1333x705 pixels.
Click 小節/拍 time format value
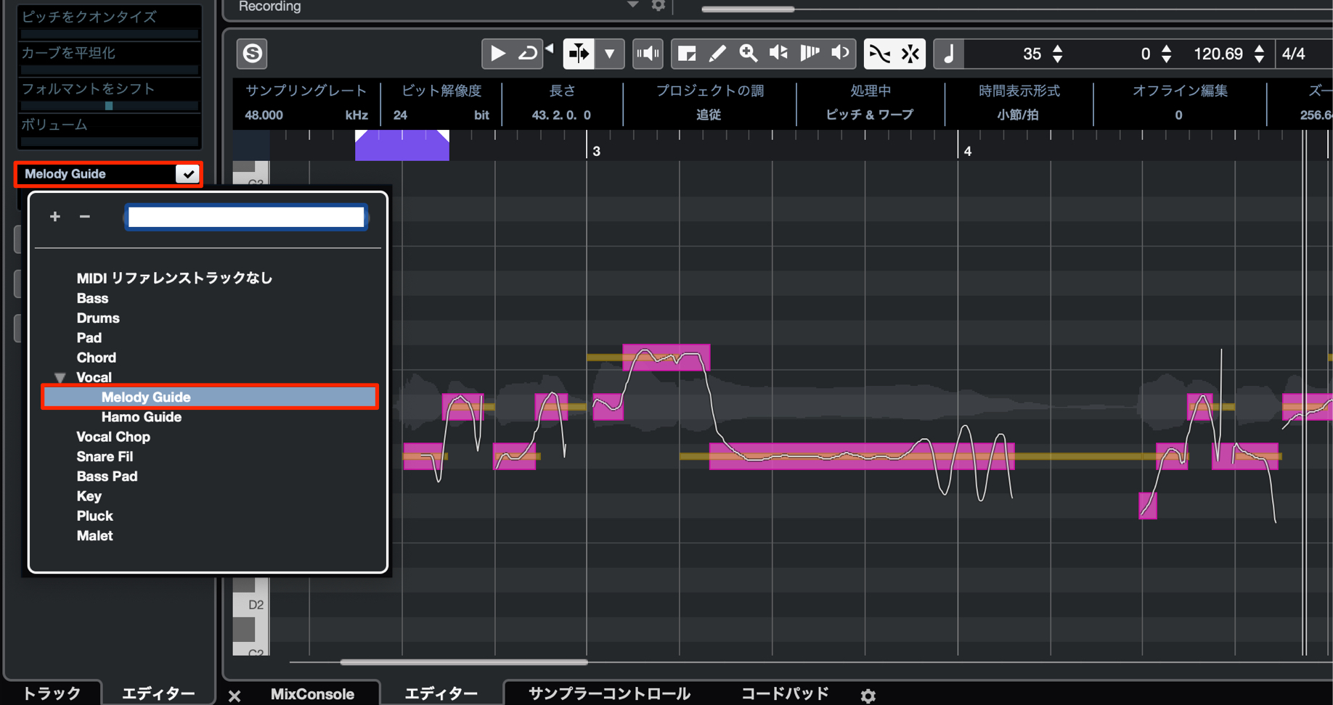pos(1018,115)
